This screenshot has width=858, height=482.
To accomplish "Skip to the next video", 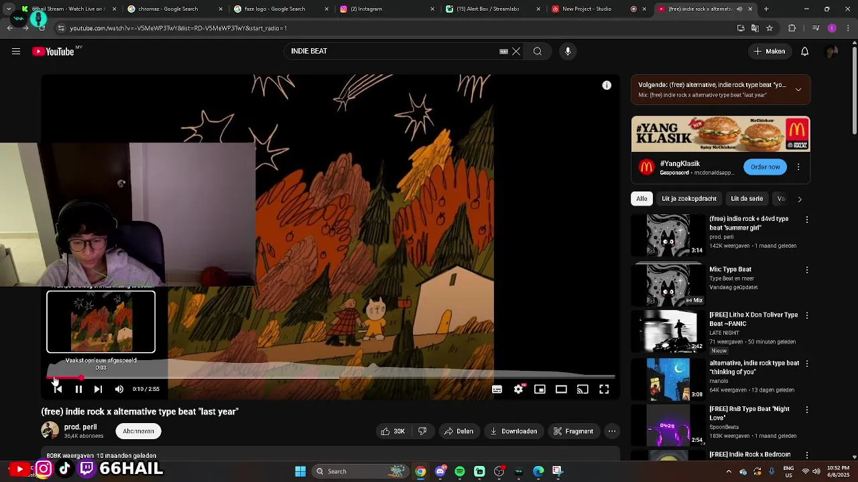I will (x=98, y=389).
